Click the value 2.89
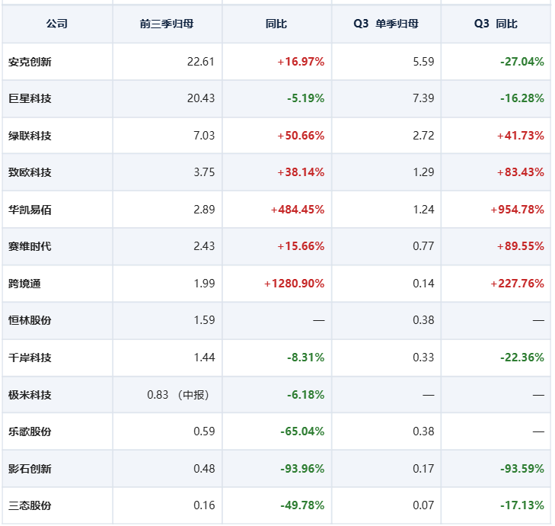The image size is (555, 526). pos(204,210)
